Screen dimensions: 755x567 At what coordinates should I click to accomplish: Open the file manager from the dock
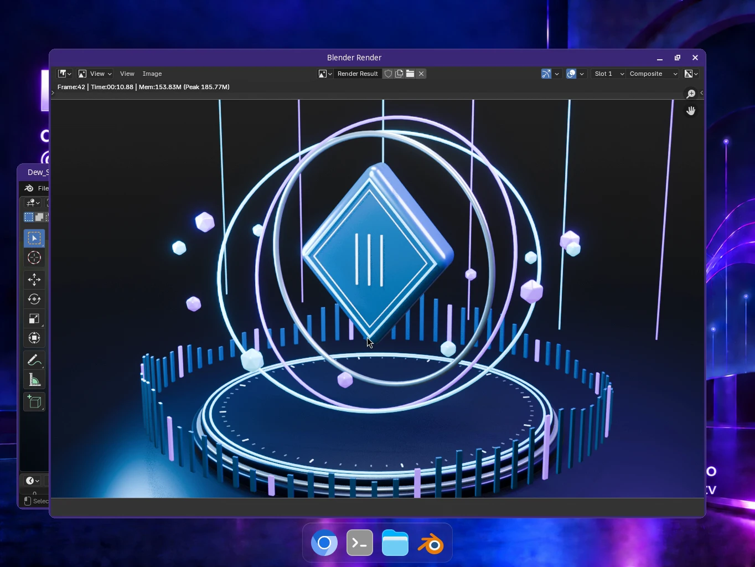(395, 543)
